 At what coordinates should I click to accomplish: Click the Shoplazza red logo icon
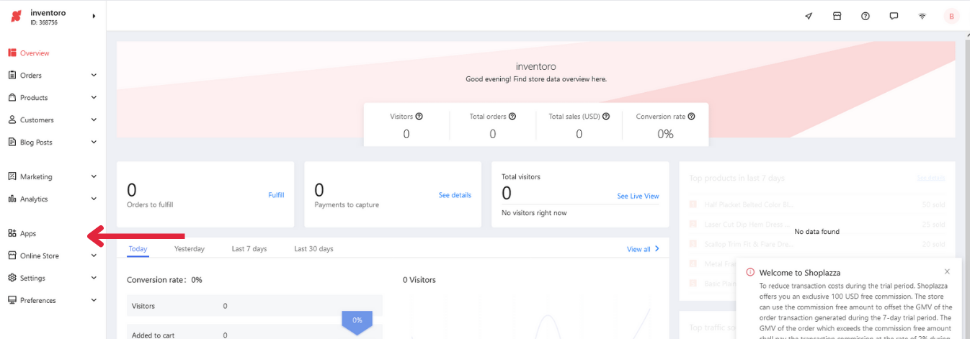point(17,17)
